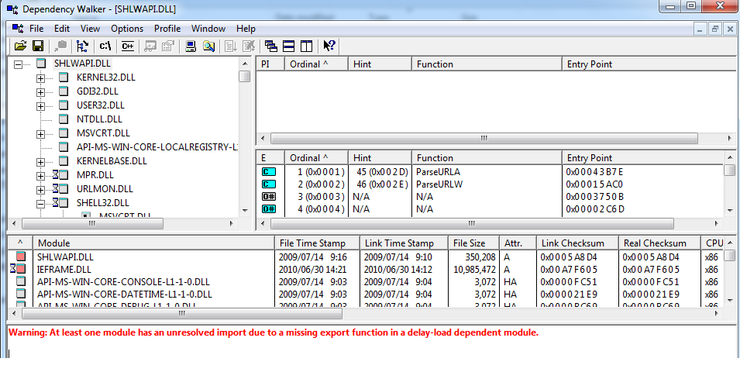Collapse the SHELL32.DLL tree node
Image resolution: width=740 pixels, height=372 pixels.
click(x=41, y=203)
